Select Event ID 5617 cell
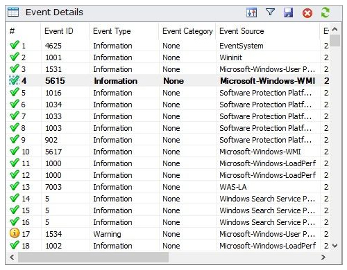 click(x=53, y=152)
